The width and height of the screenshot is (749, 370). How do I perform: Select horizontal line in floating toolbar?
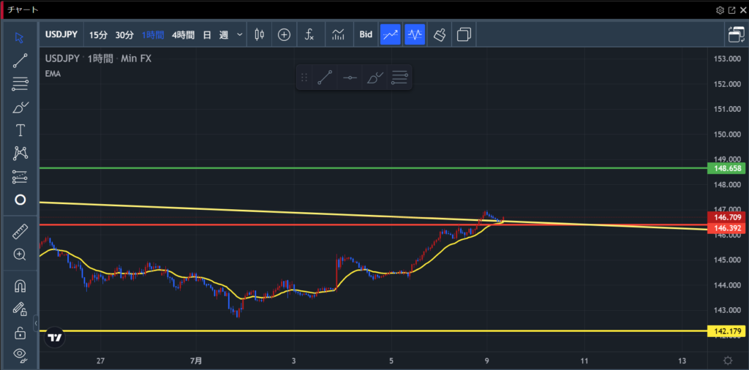350,78
